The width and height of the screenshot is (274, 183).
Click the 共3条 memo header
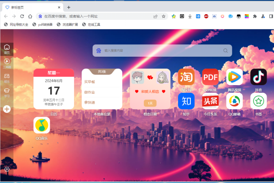(102, 71)
